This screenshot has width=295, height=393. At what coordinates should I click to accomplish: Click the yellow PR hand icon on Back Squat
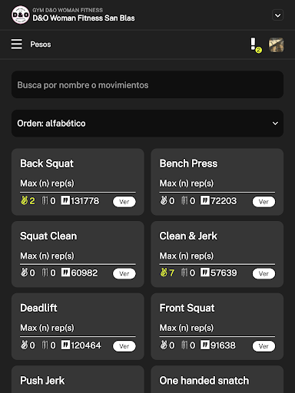coord(24,200)
